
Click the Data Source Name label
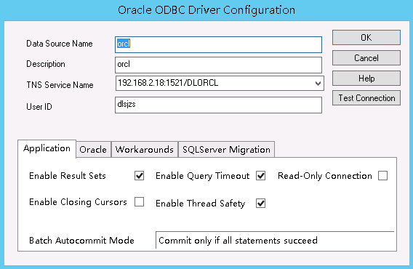[60, 44]
